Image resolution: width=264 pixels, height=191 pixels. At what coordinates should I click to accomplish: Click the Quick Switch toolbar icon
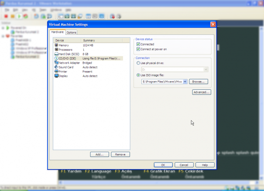pyautogui.click(x=67, y=16)
